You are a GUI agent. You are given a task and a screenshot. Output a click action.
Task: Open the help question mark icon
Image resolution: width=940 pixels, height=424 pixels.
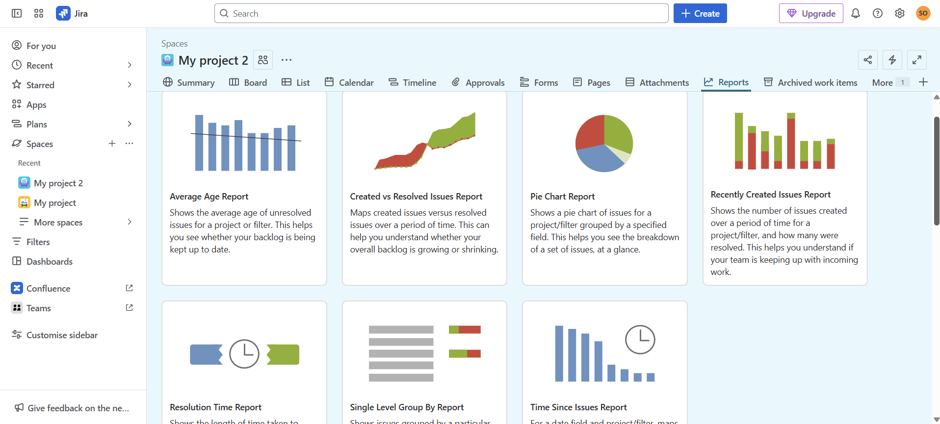pyautogui.click(x=878, y=13)
